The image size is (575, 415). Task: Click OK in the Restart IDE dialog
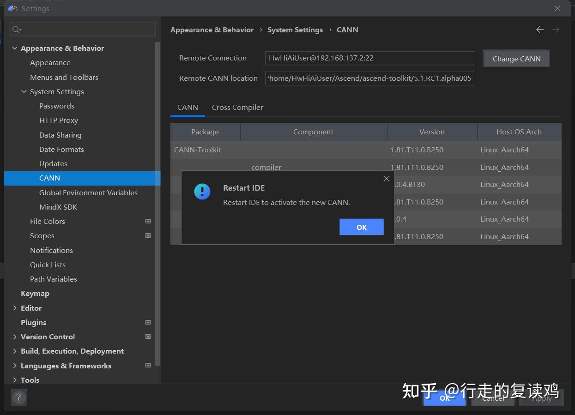[x=362, y=227]
